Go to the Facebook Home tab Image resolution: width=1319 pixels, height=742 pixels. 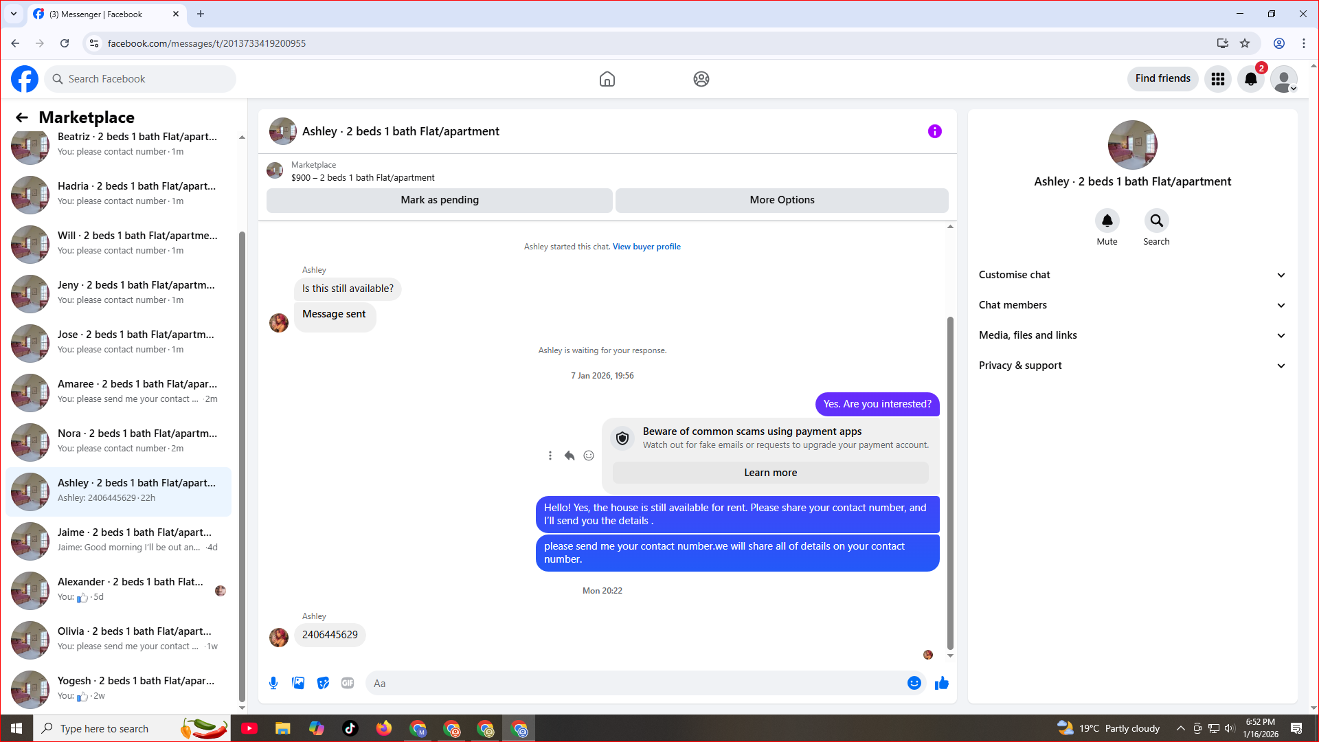click(607, 79)
